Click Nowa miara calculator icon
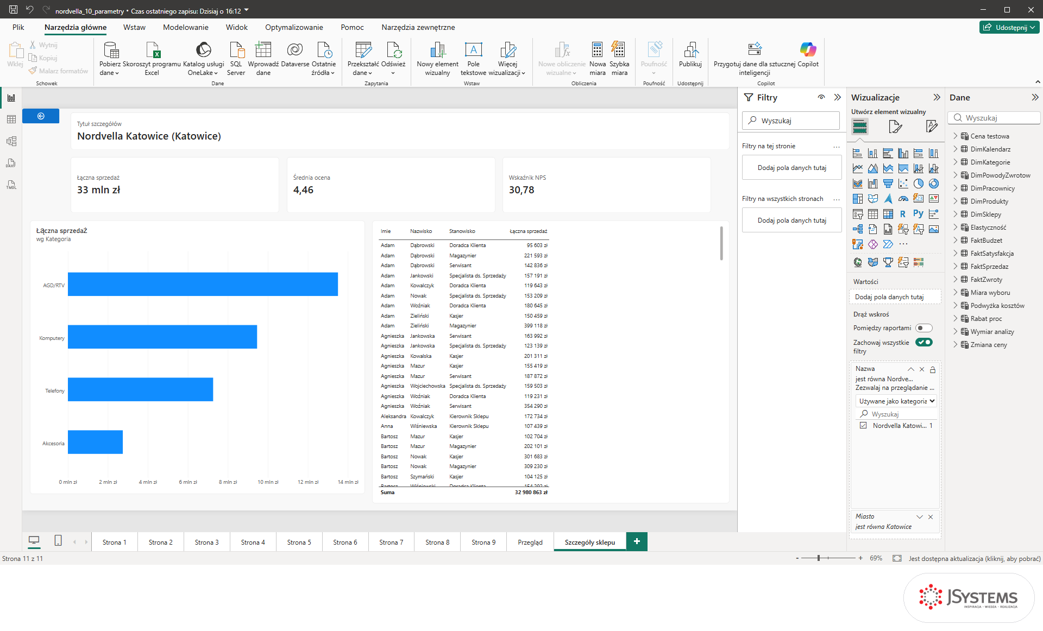This screenshot has width=1043, height=631. (x=597, y=50)
